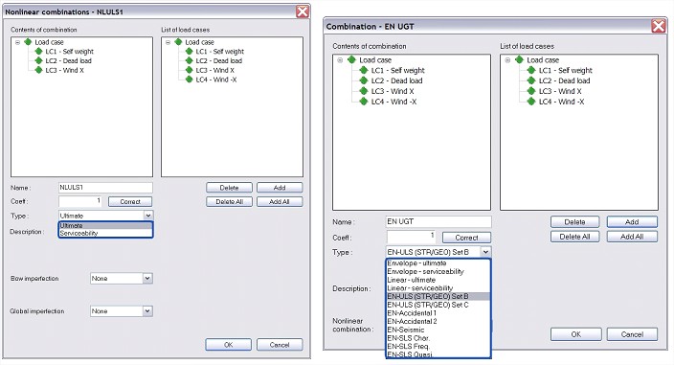Click LC2 diamond icon in EN UGT contents tree
The image size is (674, 365).
coord(364,80)
